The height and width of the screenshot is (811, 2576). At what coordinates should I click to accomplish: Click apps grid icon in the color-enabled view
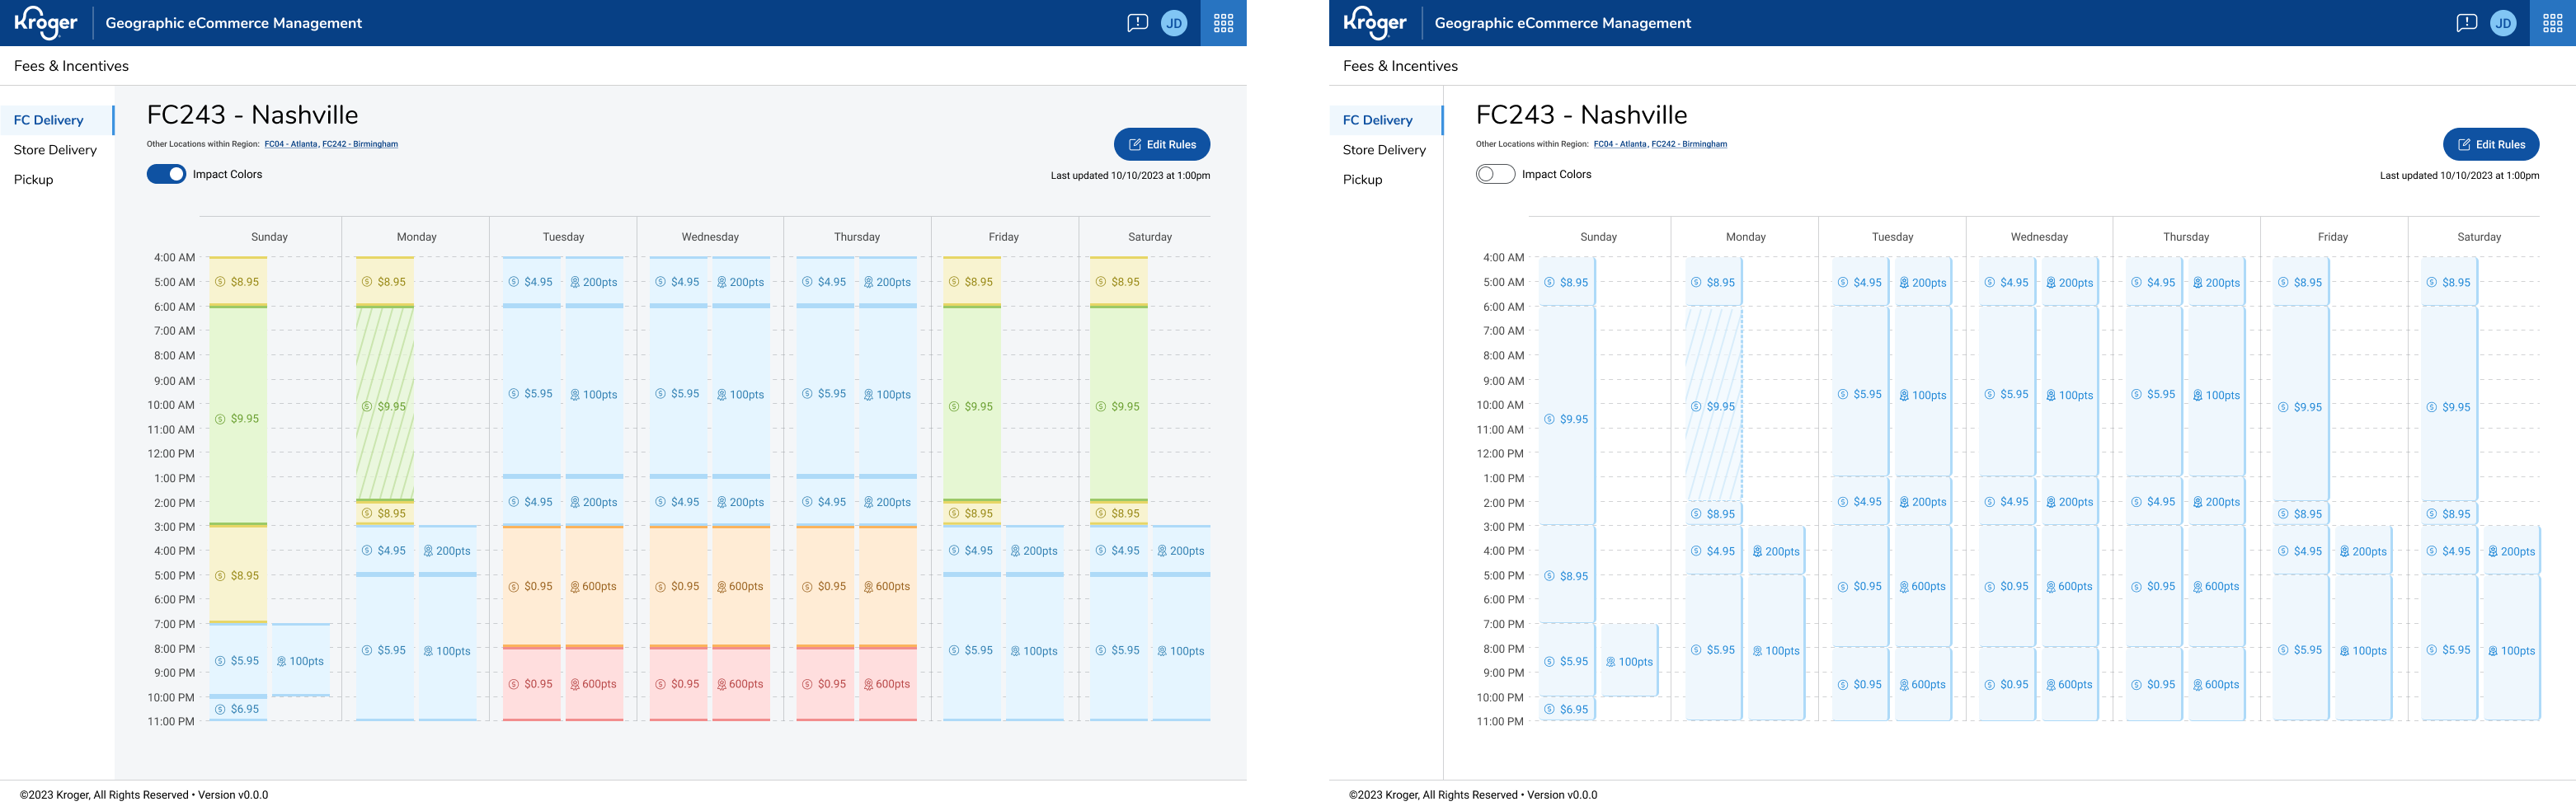(1223, 23)
